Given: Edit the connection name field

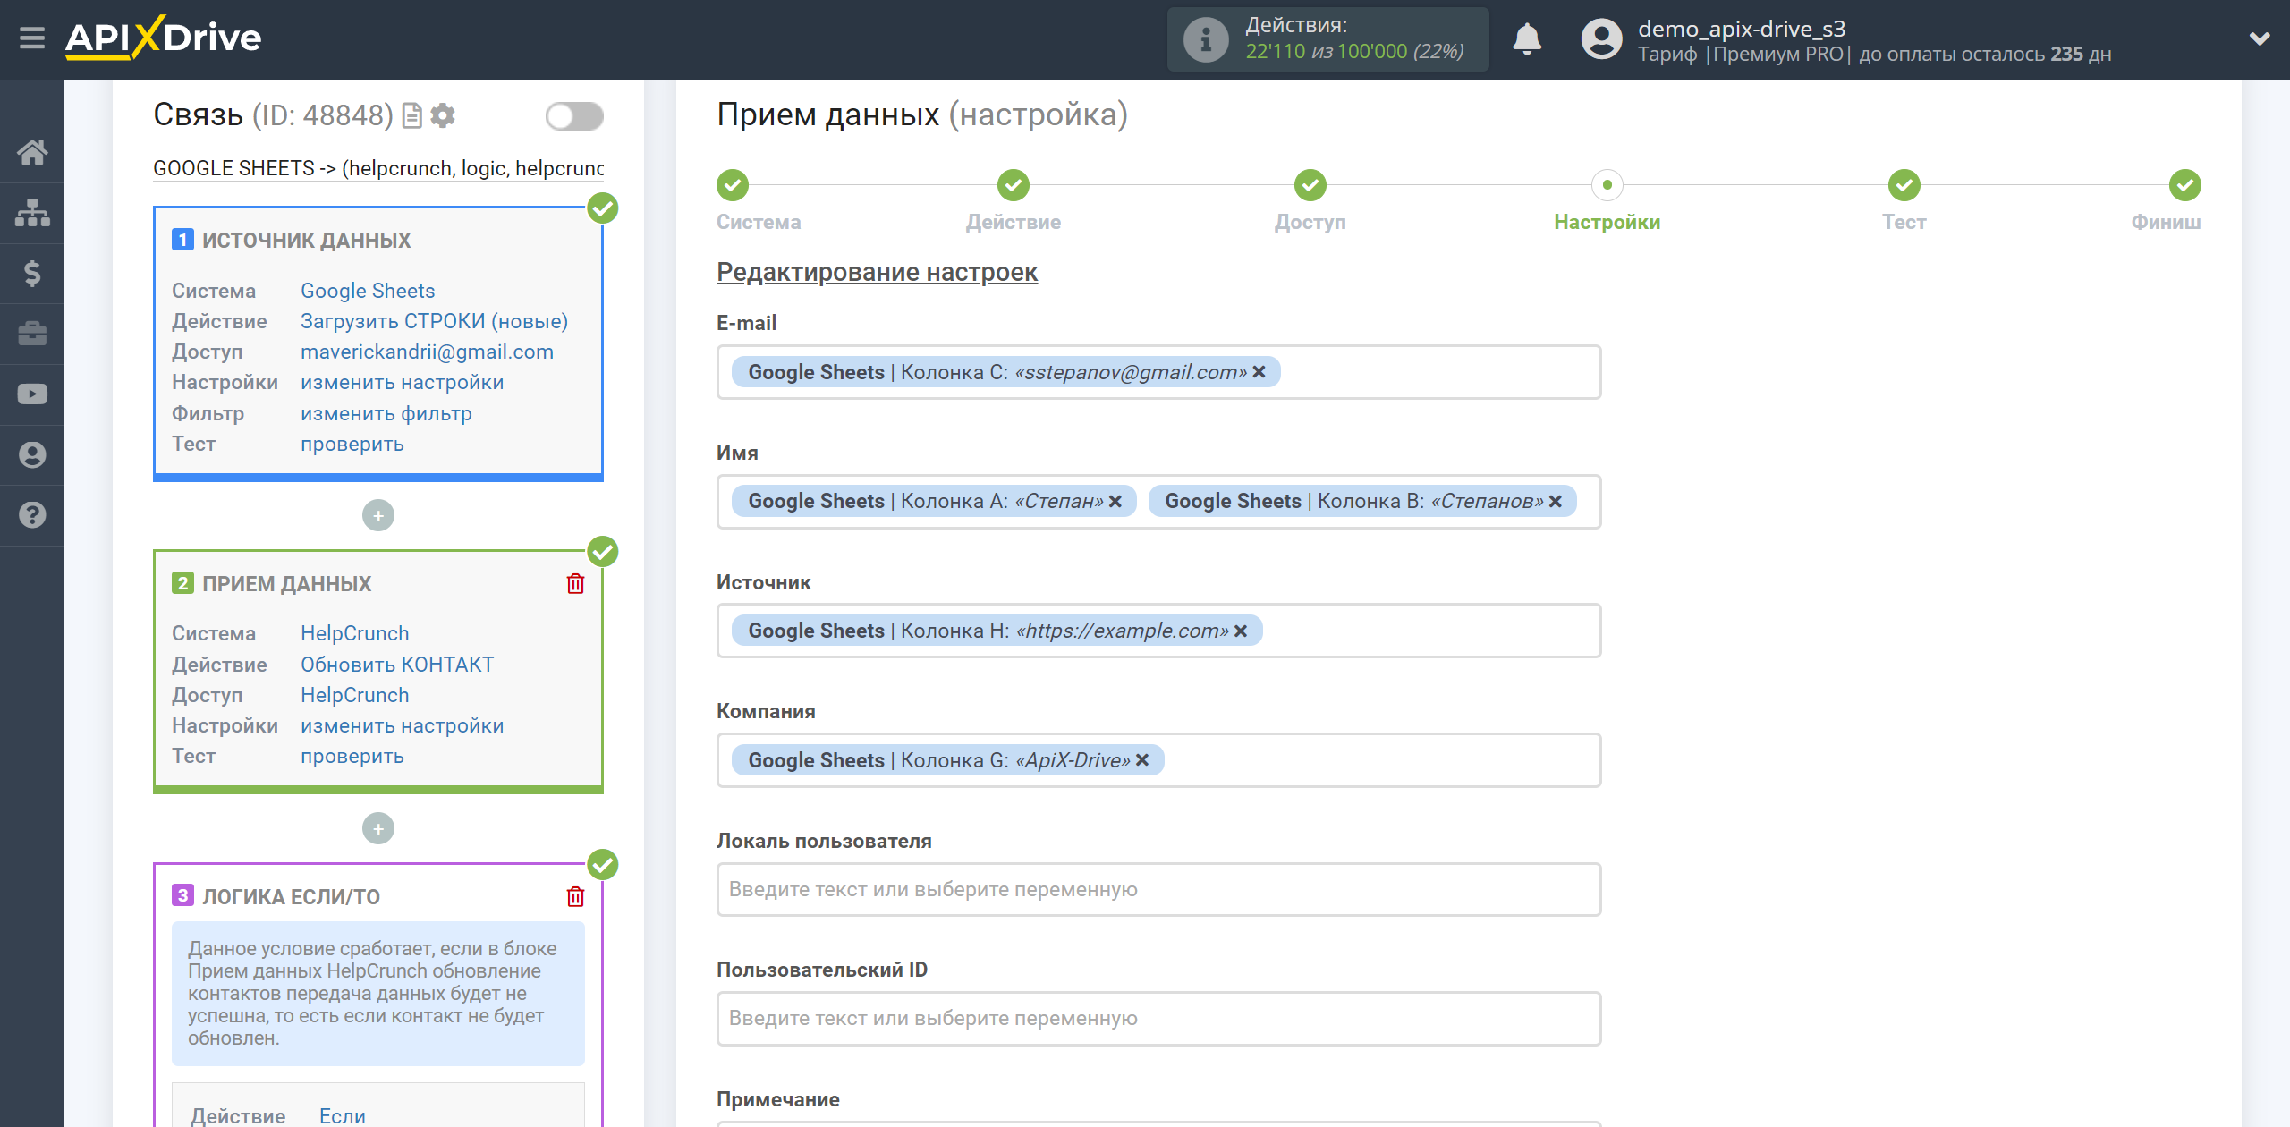Looking at the screenshot, I should [378, 168].
